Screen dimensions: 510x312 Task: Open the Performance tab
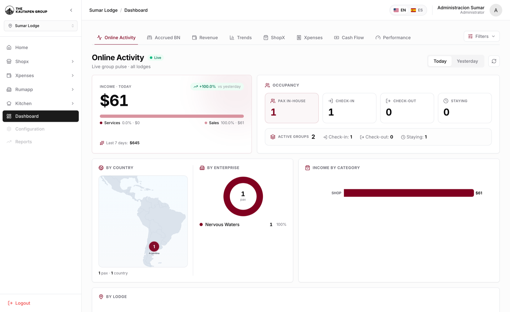[x=393, y=38]
